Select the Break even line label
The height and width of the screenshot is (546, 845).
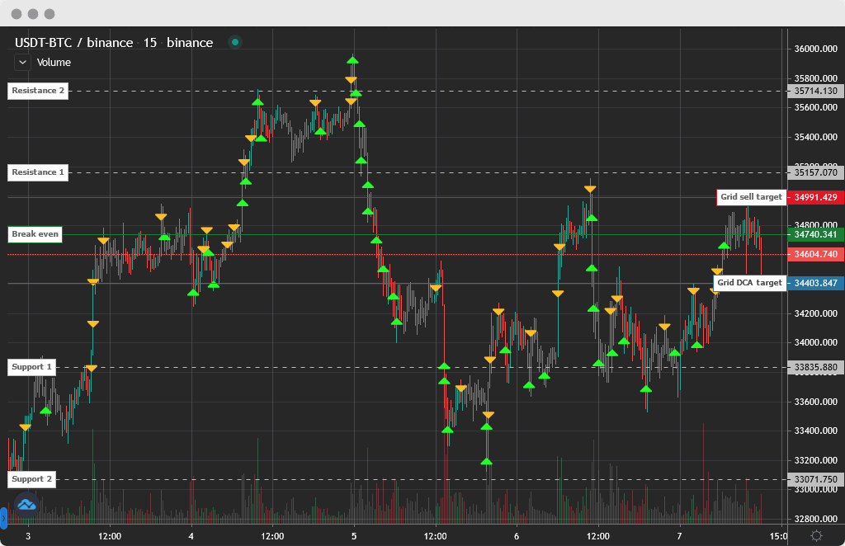click(x=35, y=234)
